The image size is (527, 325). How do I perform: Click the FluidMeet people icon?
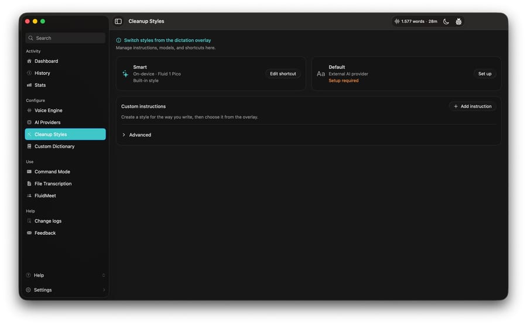29,196
